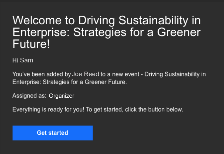Click the You've been added by text
Viewport: 224px width, 154px height.
pos(42,74)
